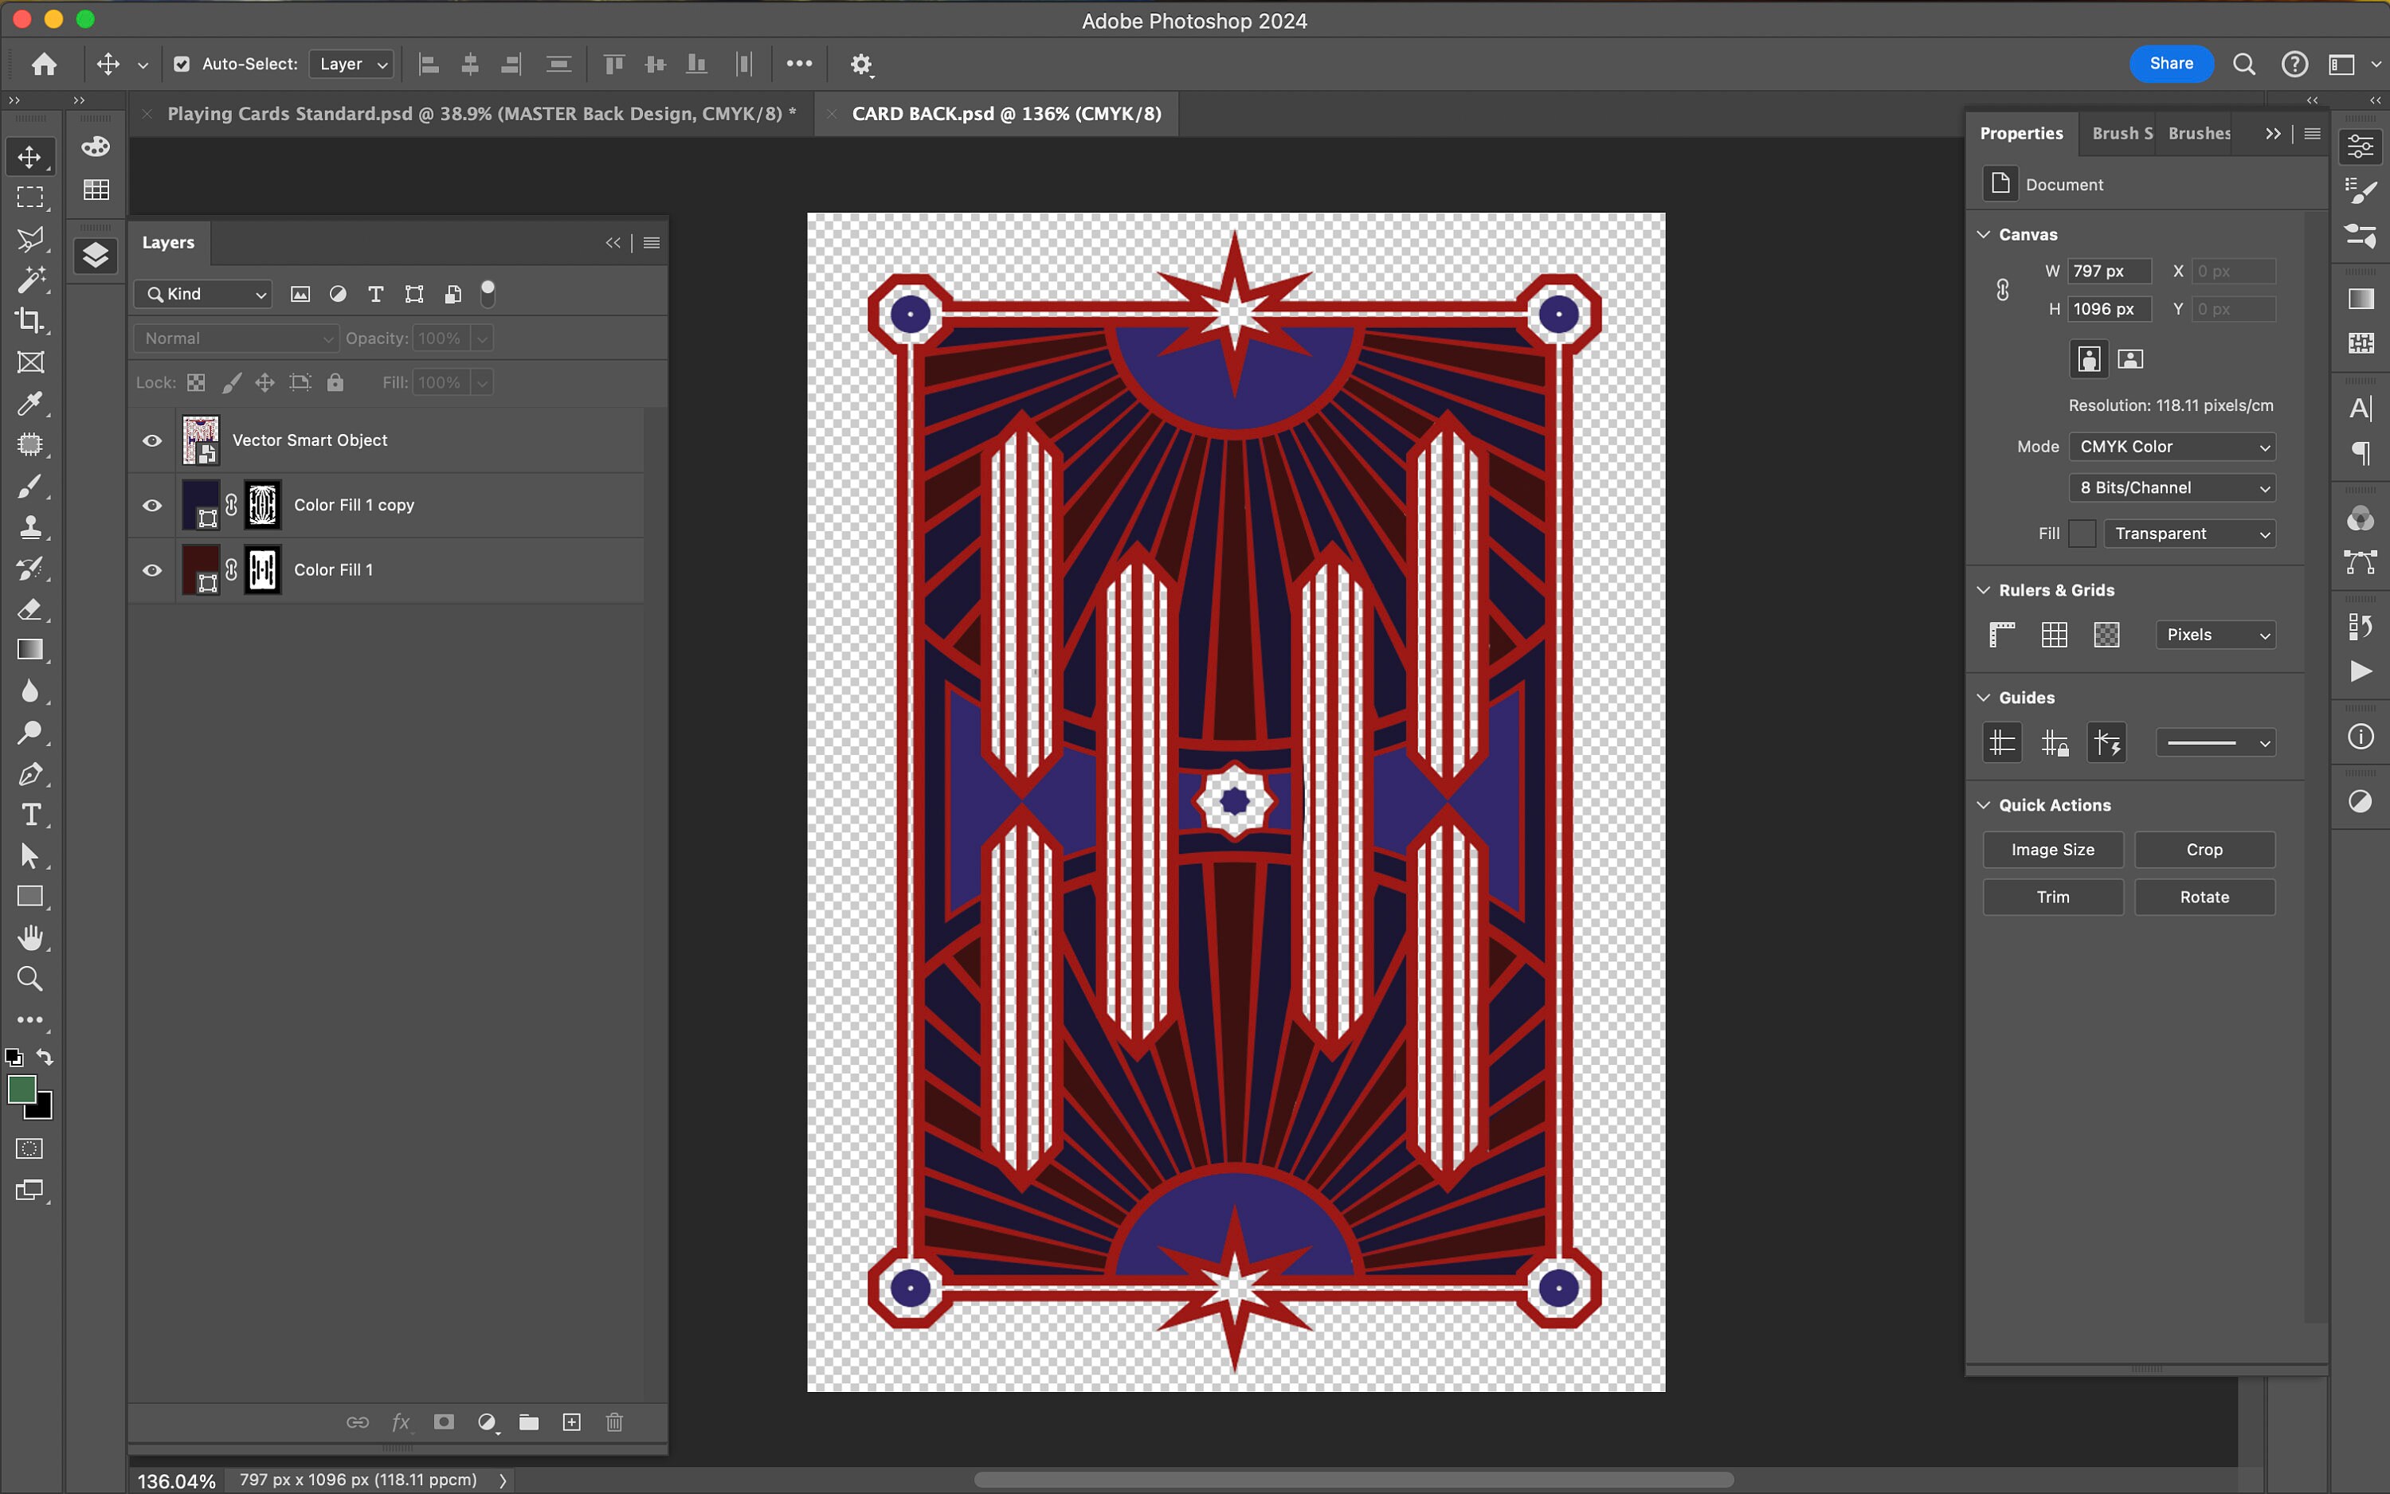Open the Kind filter dropdown in Layers panel
This screenshot has height=1494, width=2390.
click(202, 293)
